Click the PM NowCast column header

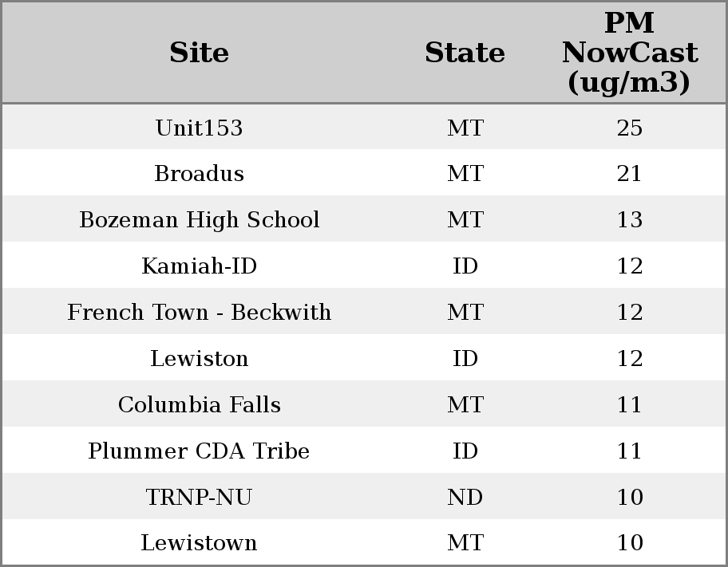pyautogui.click(x=629, y=53)
